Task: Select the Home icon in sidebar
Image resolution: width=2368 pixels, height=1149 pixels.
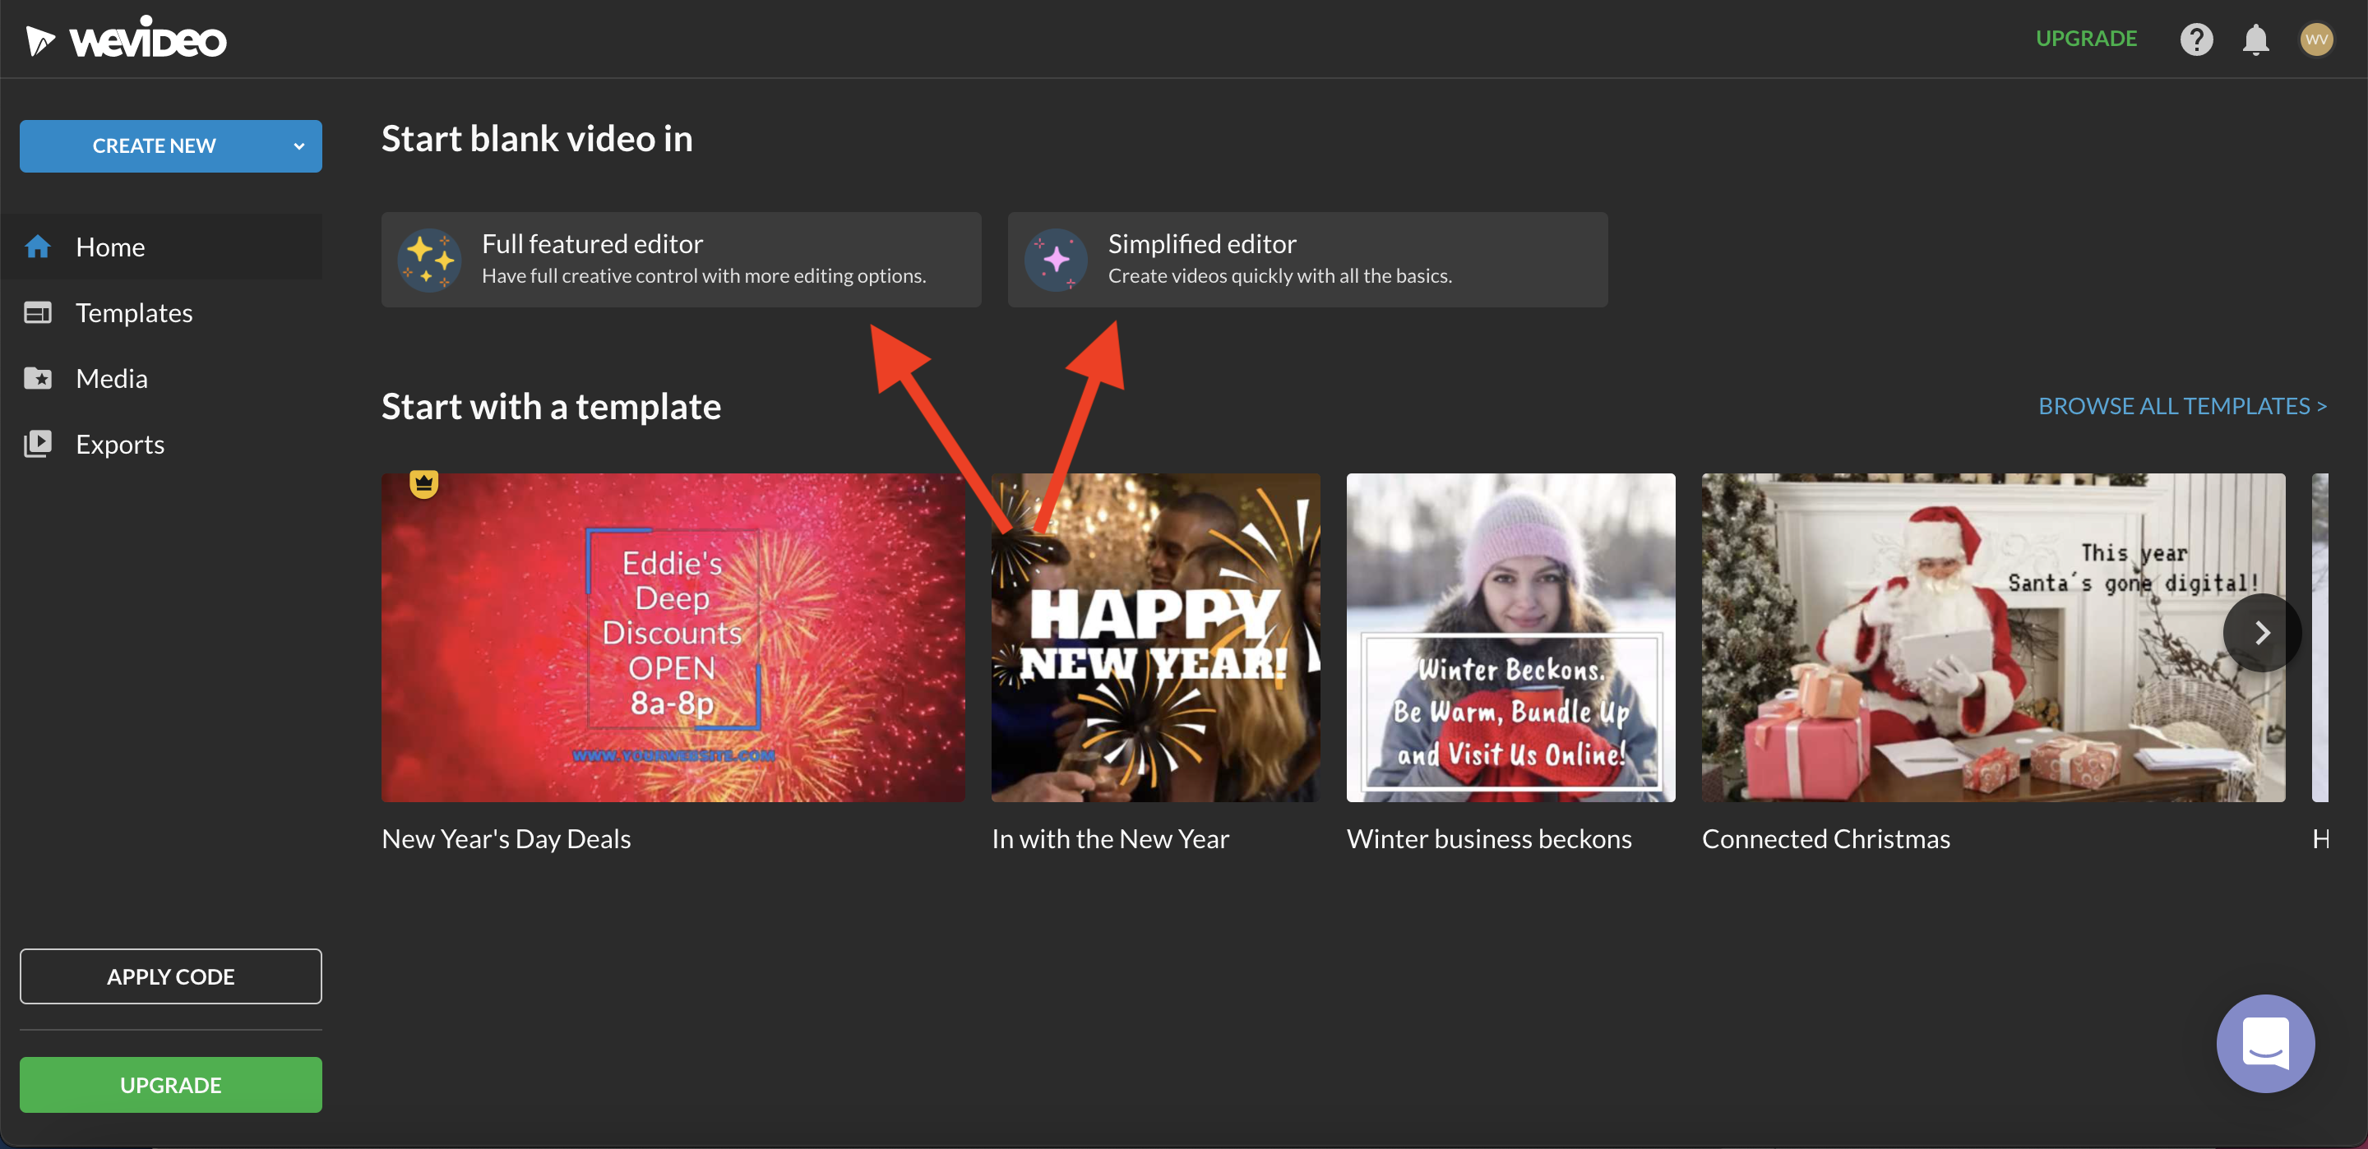Action: pyautogui.click(x=38, y=246)
